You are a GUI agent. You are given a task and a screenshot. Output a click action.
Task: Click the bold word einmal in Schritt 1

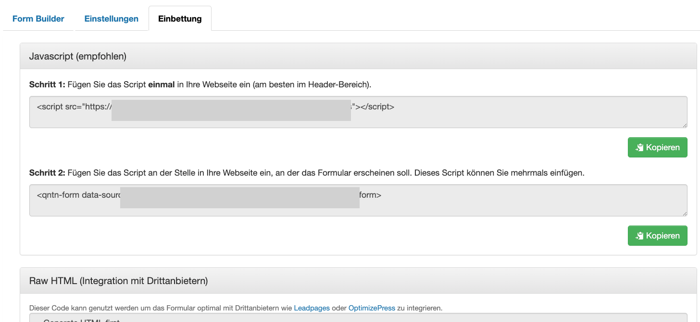coord(162,84)
